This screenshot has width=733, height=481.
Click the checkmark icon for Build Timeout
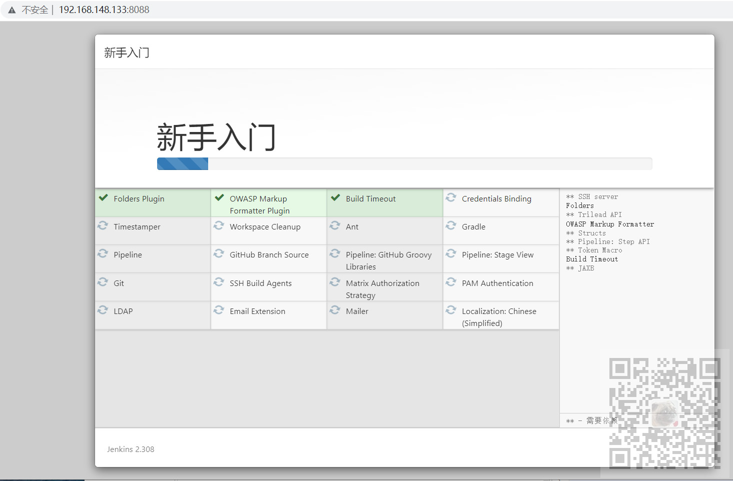pyautogui.click(x=335, y=197)
